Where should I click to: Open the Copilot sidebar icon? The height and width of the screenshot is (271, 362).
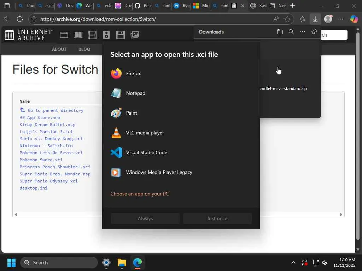coord(354,19)
